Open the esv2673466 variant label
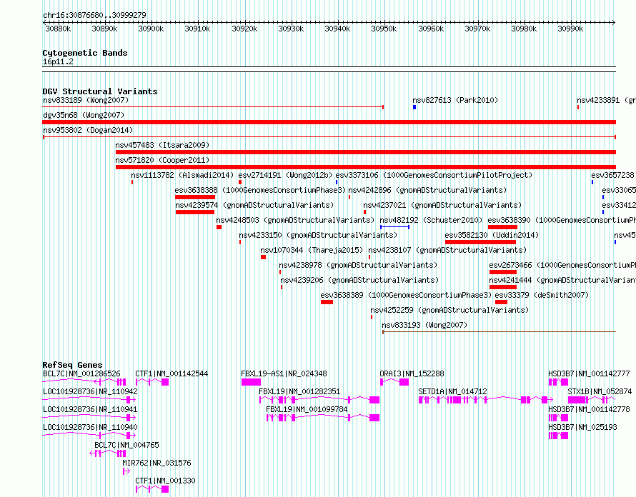This screenshot has height=497, width=636. (562, 265)
